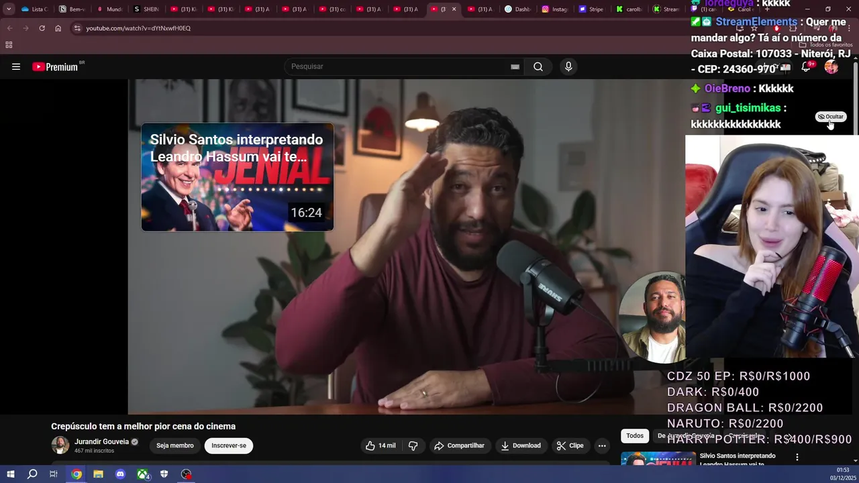Open Windows Security shield on the taskbar
This screenshot has width=859, height=483.
pyautogui.click(x=164, y=474)
